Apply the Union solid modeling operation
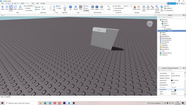The image size is (186, 105). [92, 8]
